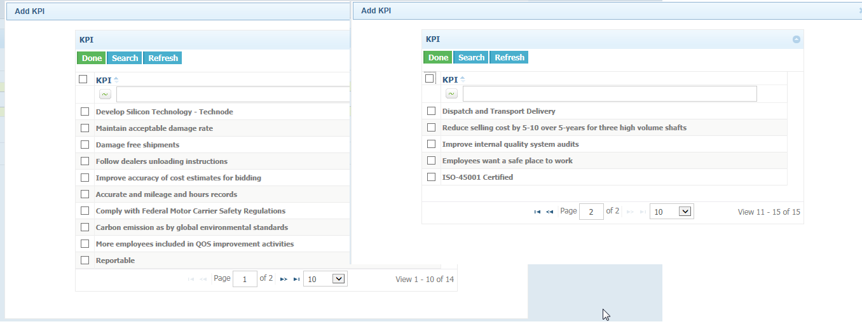Viewport: 862px width, 331px height.
Task: Click green Done button in left panel
Action: coord(92,58)
